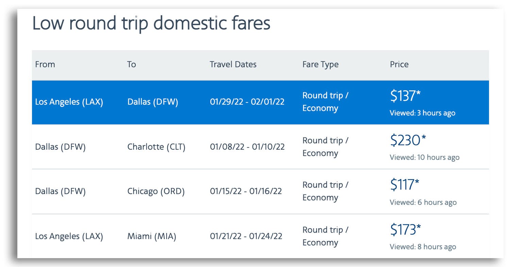Click the Fare Type column header
Screen dimensions: 521x267
[x=320, y=65]
